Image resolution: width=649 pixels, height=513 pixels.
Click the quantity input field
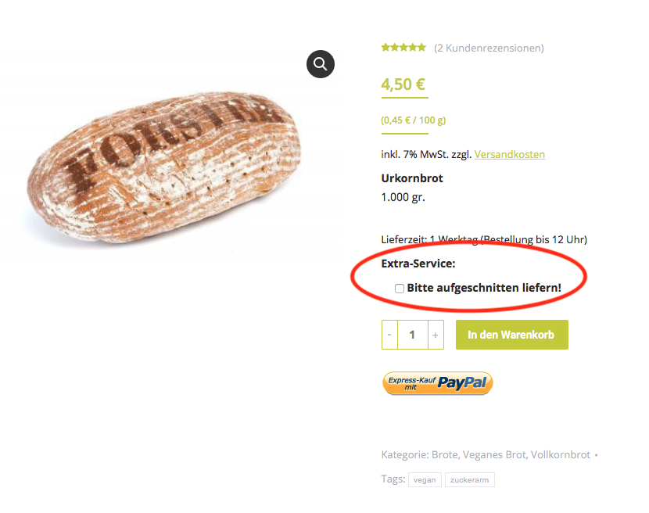click(412, 334)
